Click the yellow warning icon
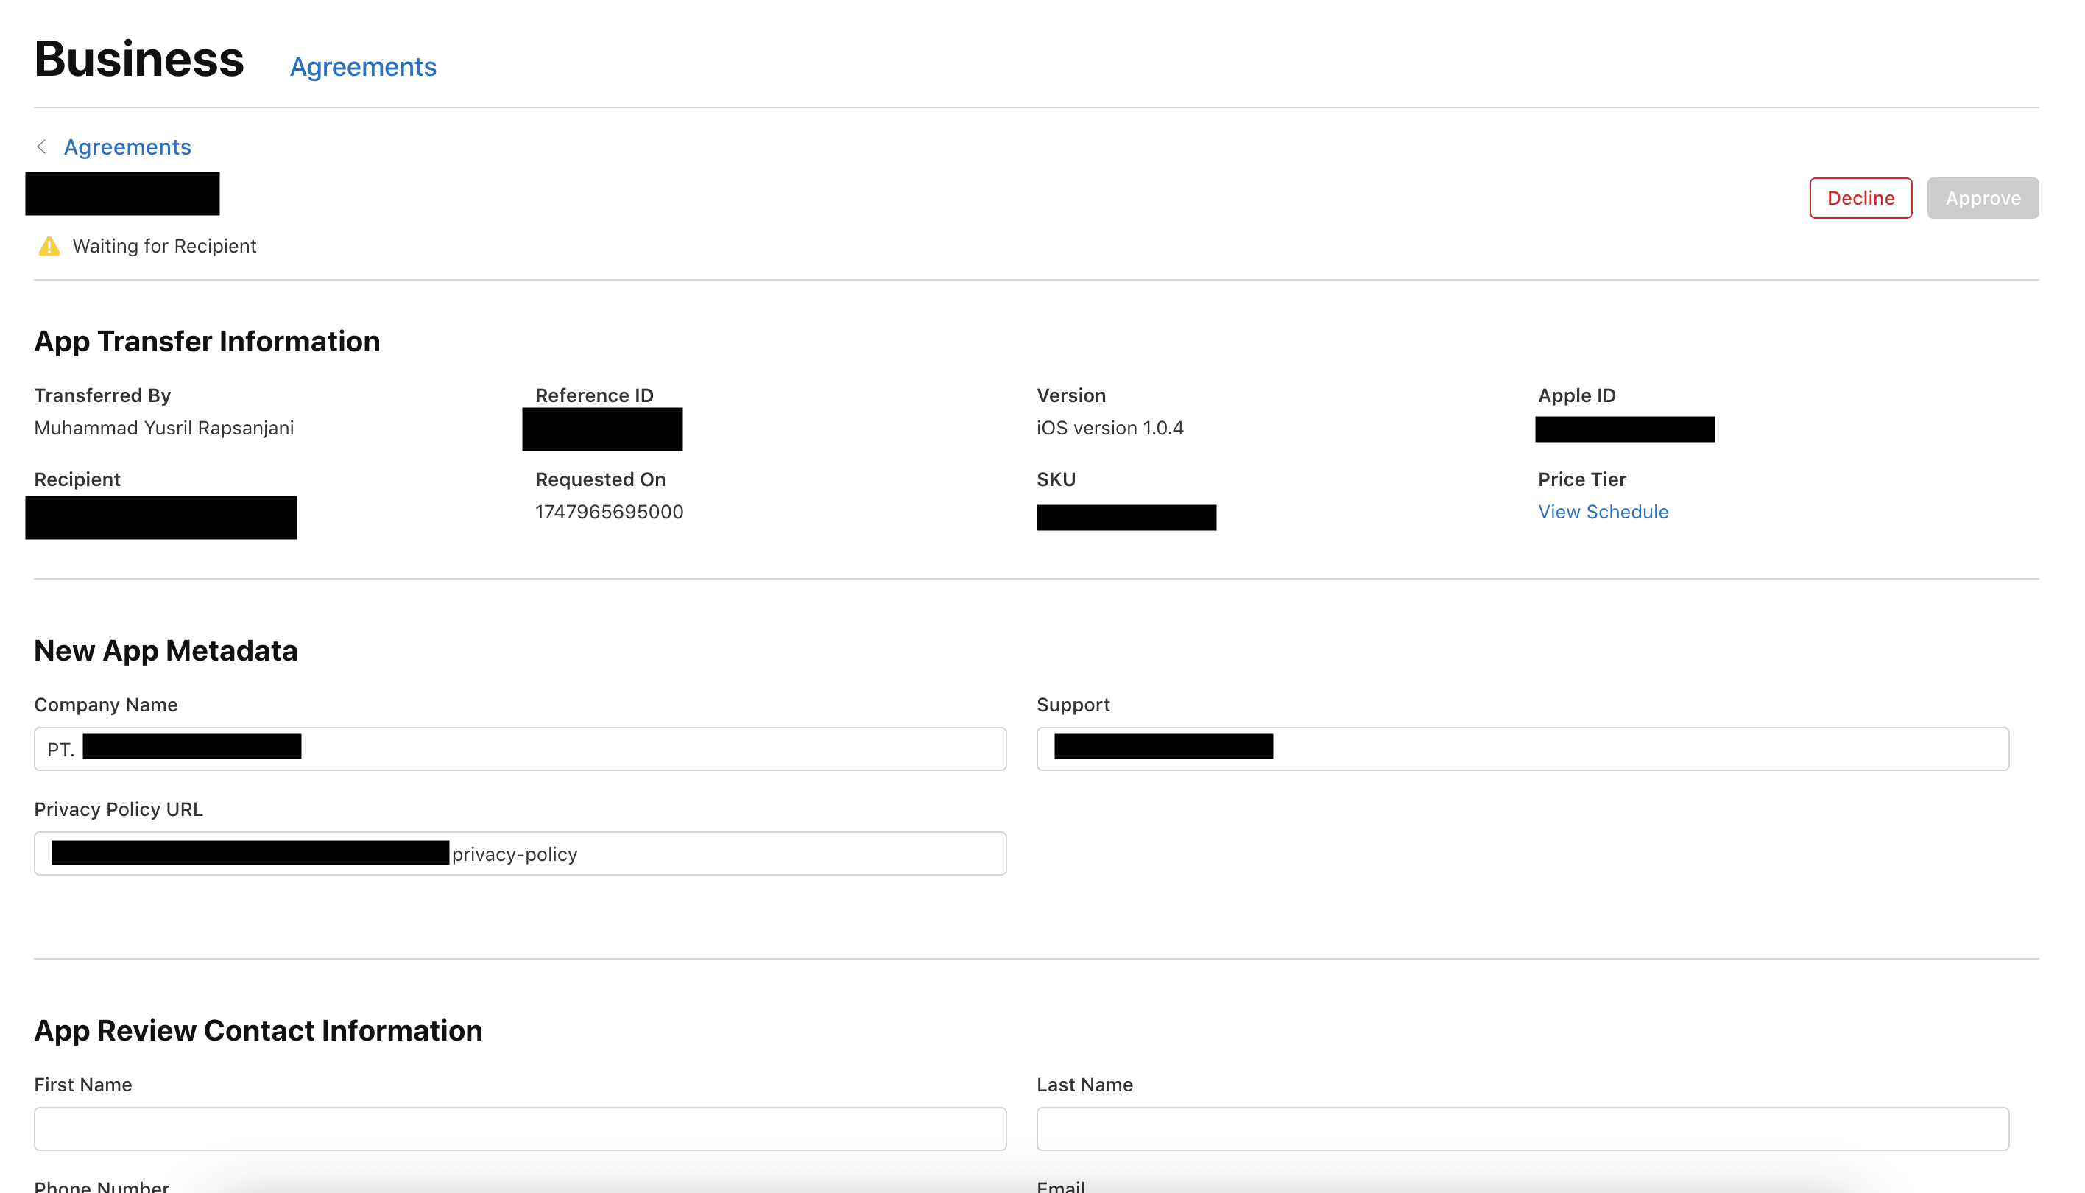 tap(49, 246)
